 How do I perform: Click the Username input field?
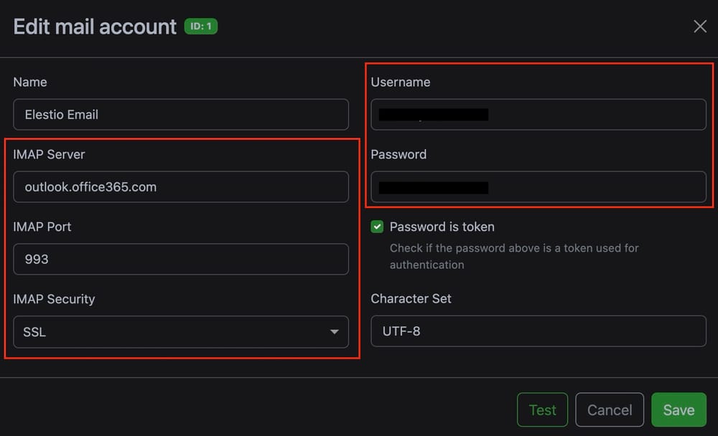(538, 115)
